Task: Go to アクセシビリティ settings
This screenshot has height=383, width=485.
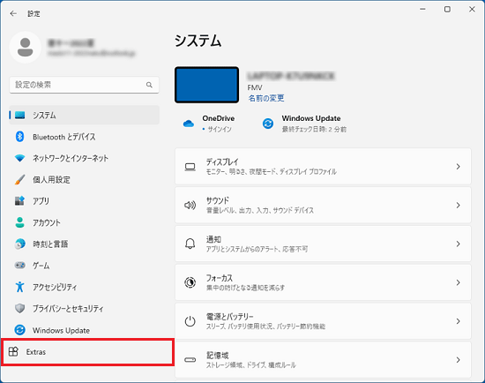Action: (x=84, y=287)
